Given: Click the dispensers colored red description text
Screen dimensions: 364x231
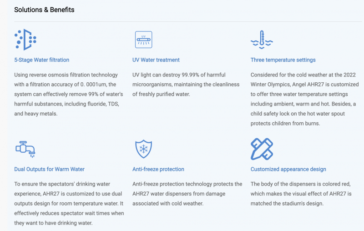Looking at the screenshot, I should click(x=301, y=194).
